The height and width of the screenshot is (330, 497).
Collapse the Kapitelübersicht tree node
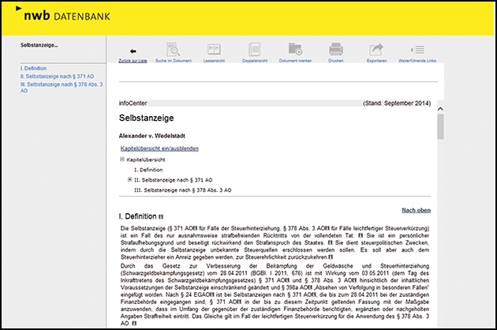(121, 159)
